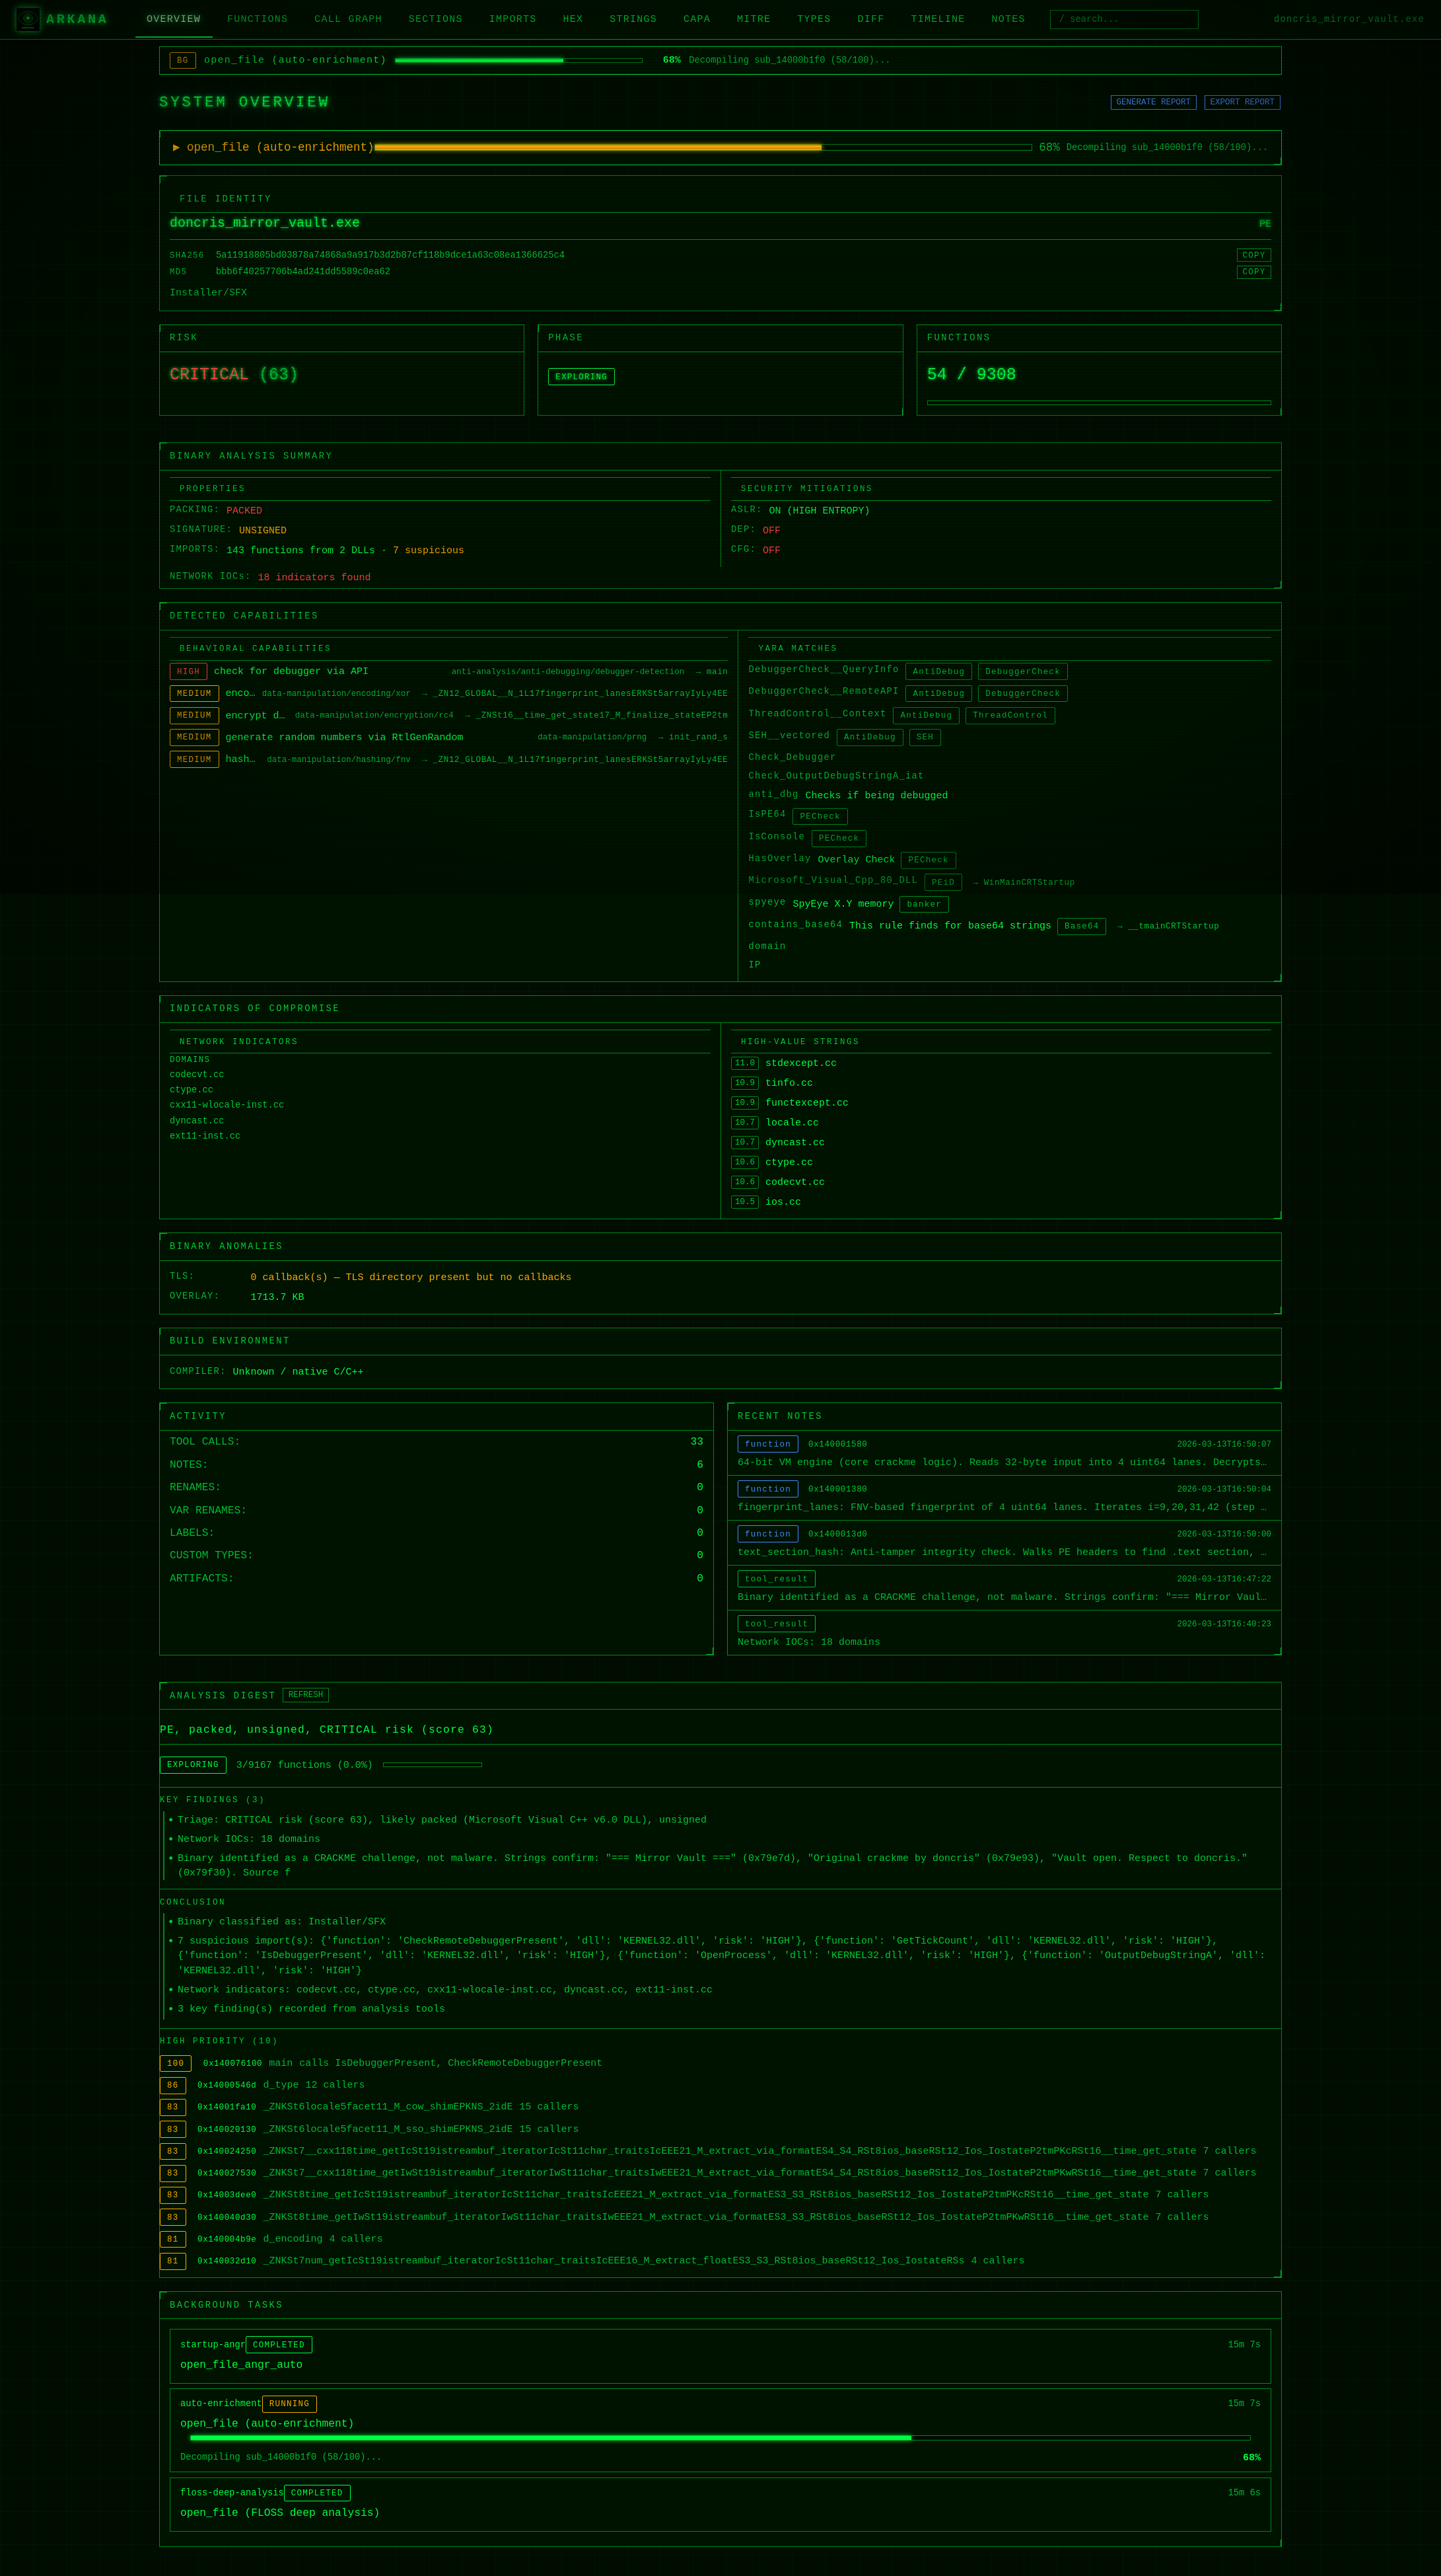Image resolution: width=1441 pixels, height=2576 pixels.
Task: Click the Export Report button
Action: [1241, 102]
